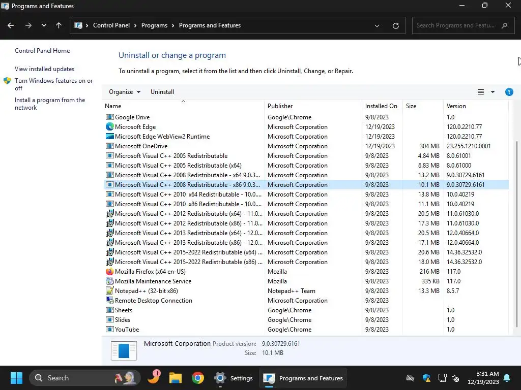Select the Mozilla Firefox icon
521x390 pixels.
110,271
